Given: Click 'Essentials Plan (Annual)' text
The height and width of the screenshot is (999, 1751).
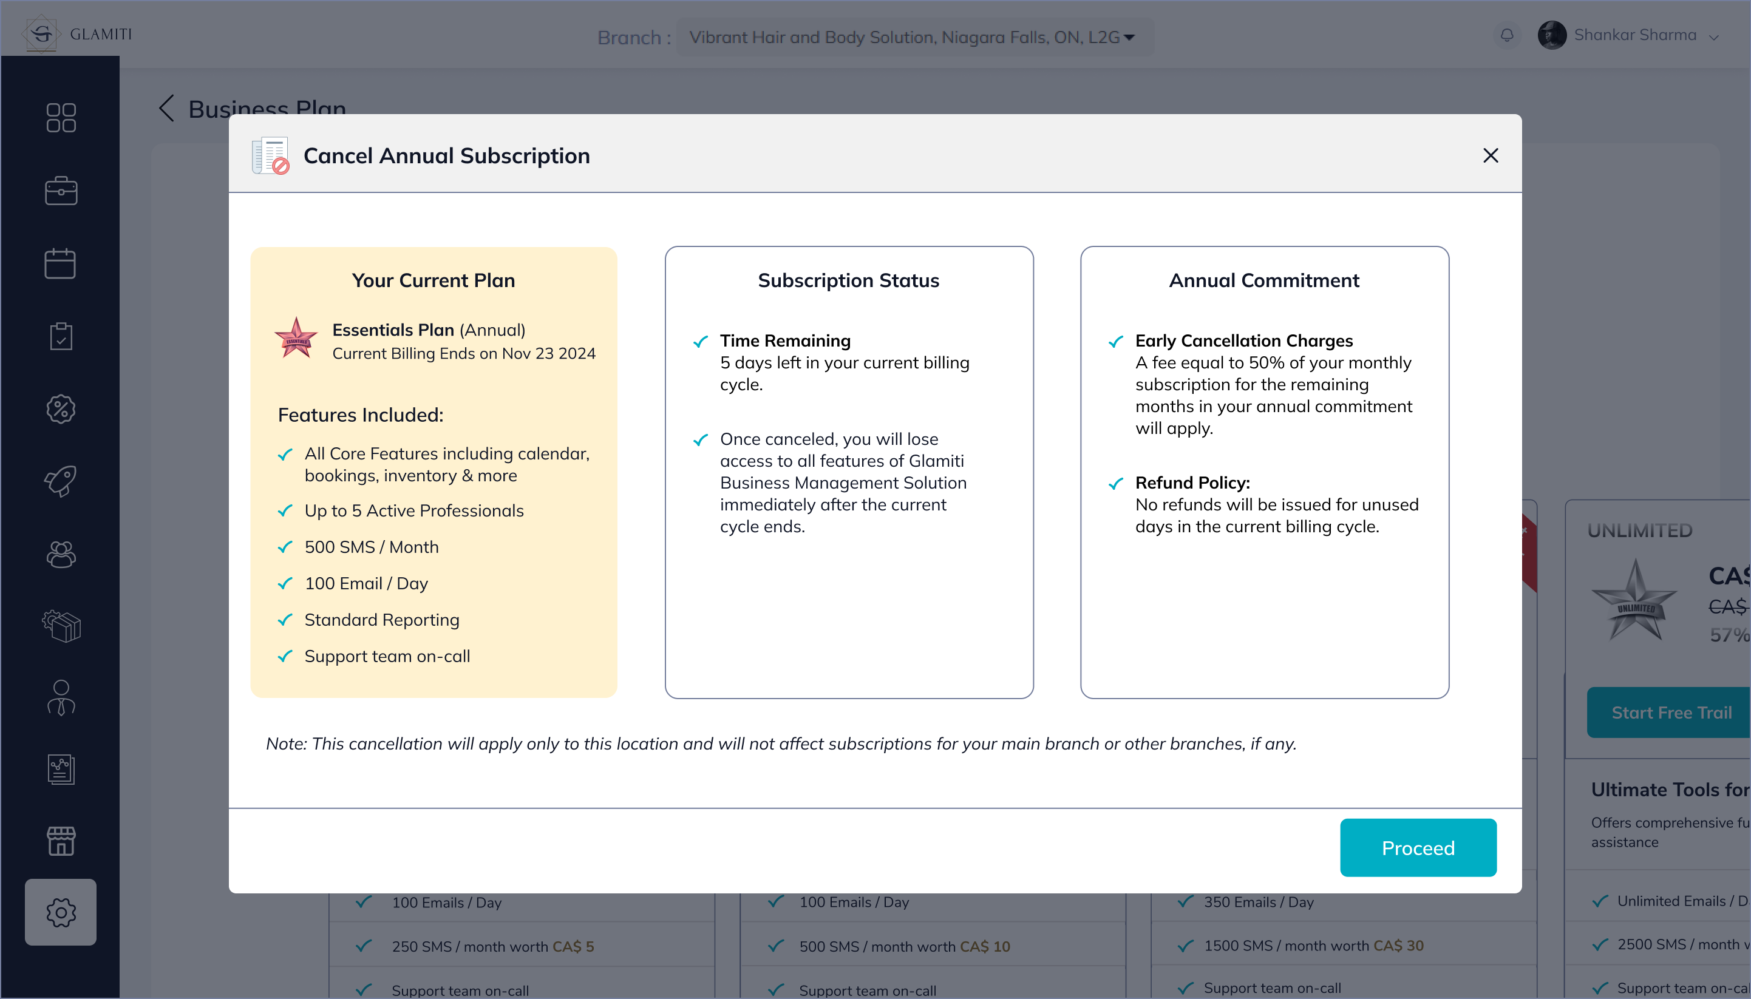Looking at the screenshot, I should (428, 330).
